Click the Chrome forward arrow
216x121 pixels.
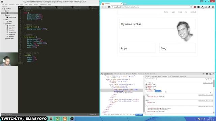pyautogui.click(x=106, y=7)
